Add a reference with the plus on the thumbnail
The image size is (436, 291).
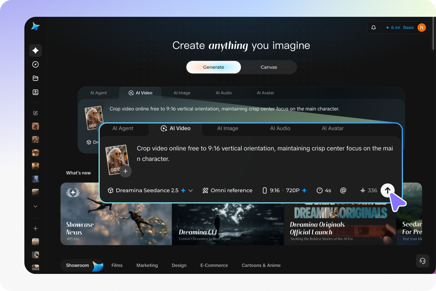click(x=125, y=171)
